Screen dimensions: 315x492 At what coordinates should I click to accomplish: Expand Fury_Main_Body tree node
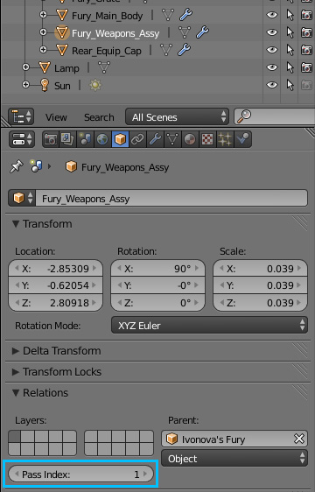point(43,15)
